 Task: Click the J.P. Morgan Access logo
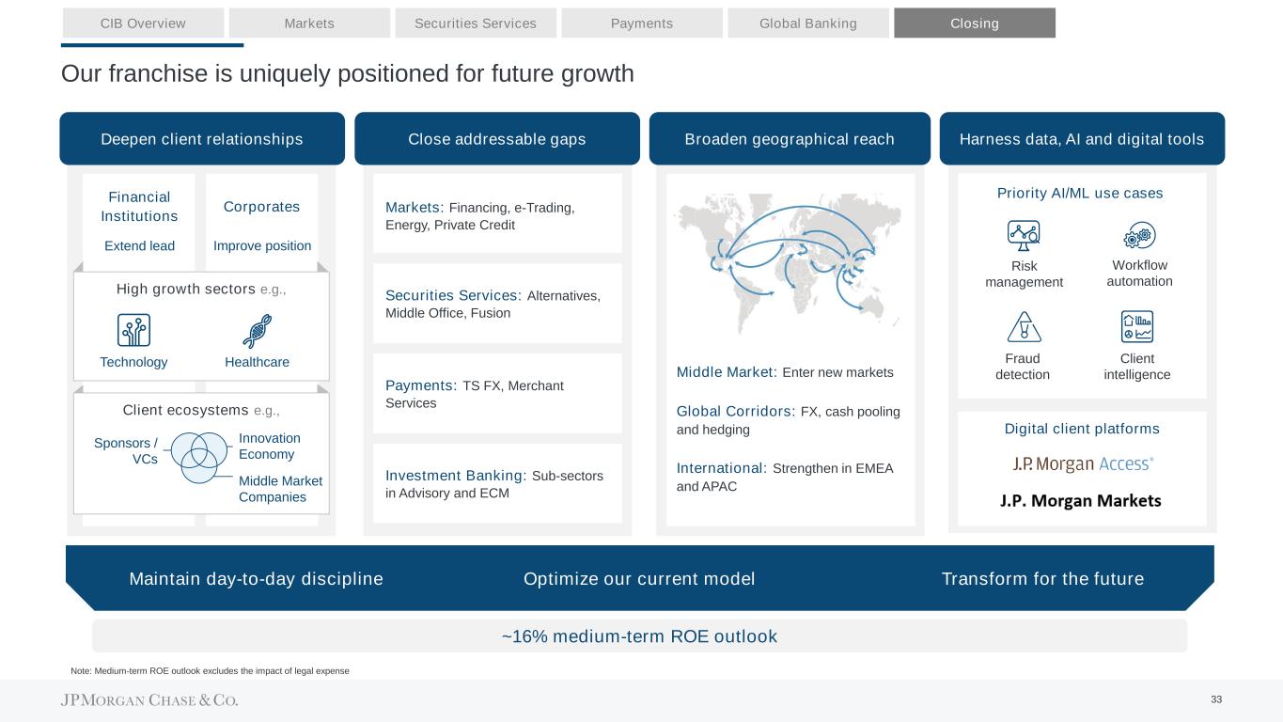click(1083, 463)
